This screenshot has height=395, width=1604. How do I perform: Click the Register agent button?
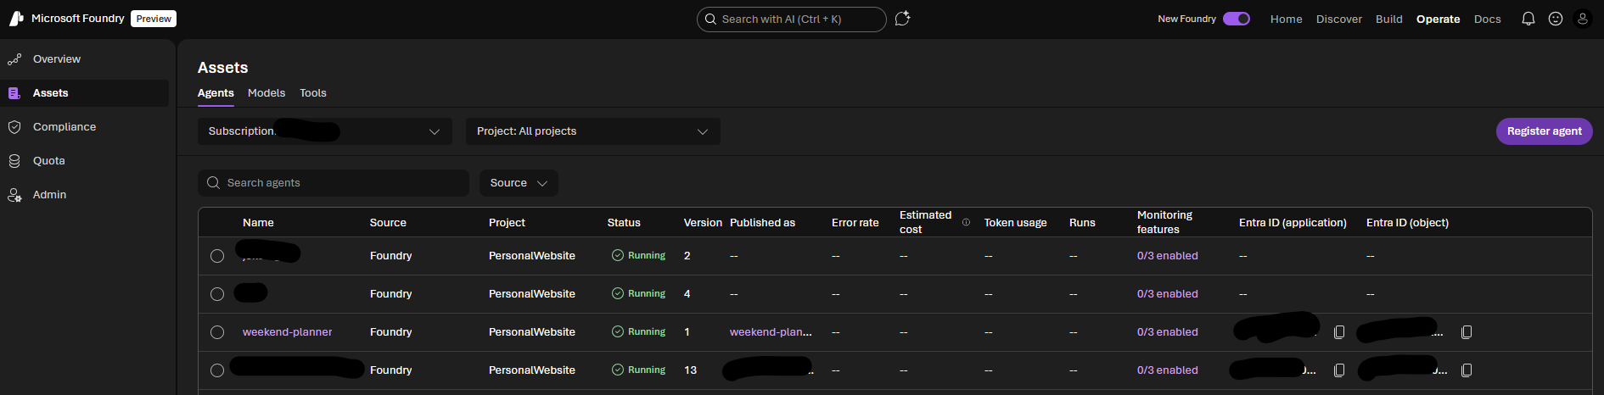tap(1545, 131)
